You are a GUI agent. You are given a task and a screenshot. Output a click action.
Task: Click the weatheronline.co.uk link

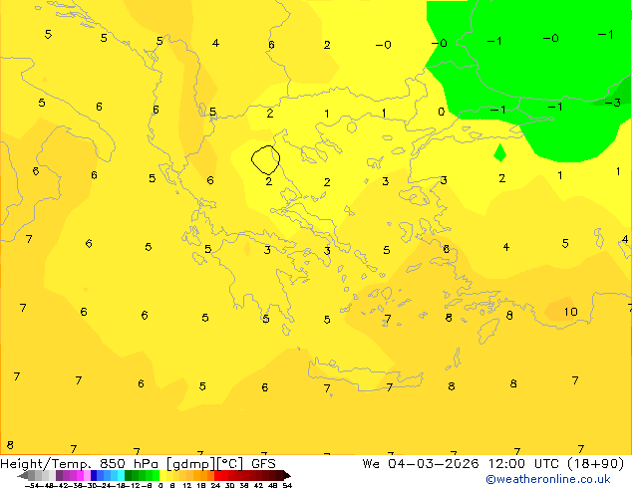(548, 479)
